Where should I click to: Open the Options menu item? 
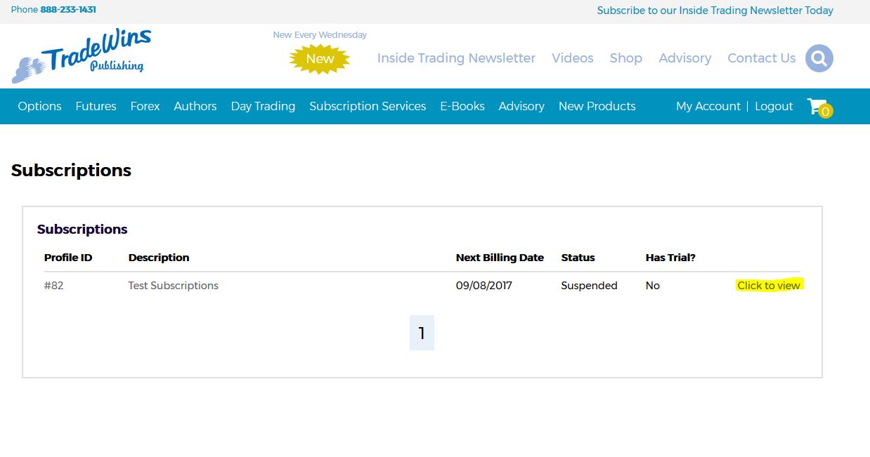tap(39, 106)
